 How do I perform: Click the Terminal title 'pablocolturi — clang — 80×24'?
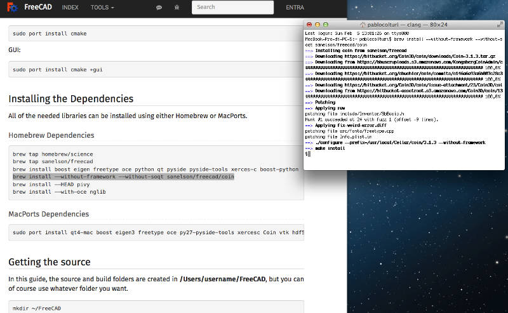coord(407,25)
